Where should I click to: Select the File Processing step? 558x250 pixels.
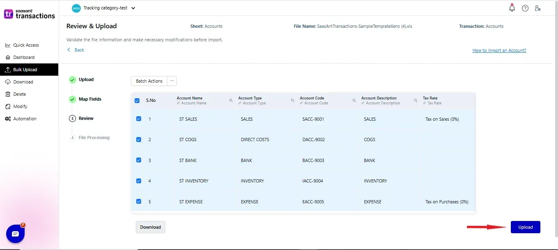coord(89,137)
